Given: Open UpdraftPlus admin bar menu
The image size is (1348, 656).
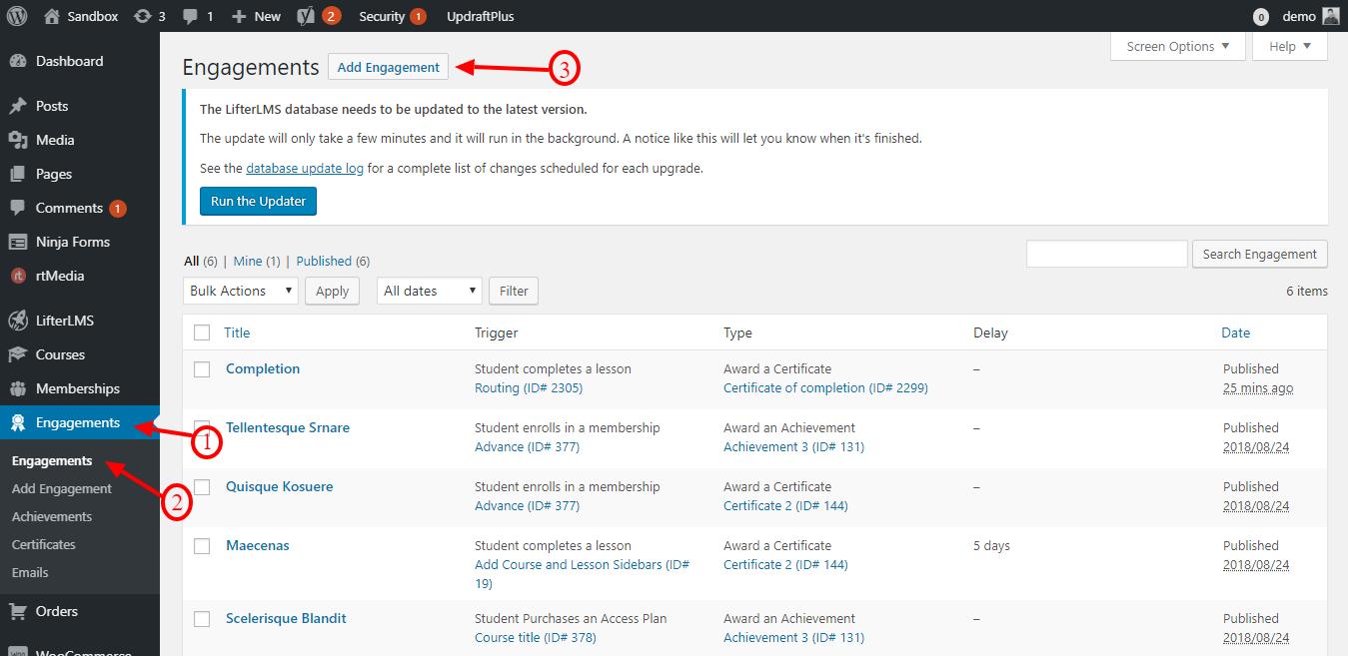Looking at the screenshot, I should (481, 16).
